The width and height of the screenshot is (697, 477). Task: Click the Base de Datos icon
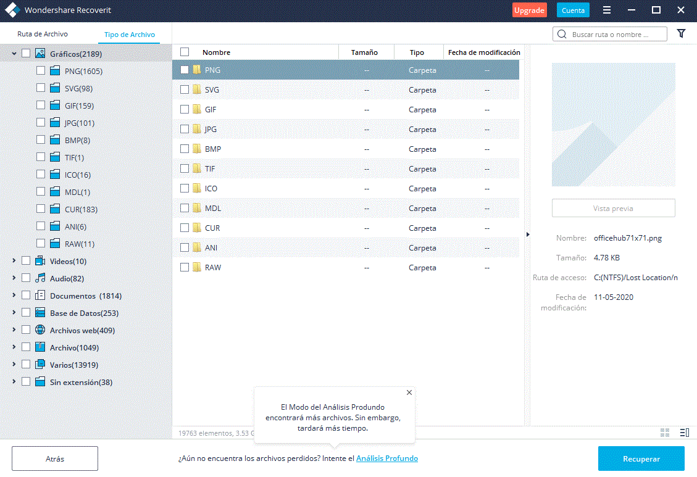(x=40, y=313)
